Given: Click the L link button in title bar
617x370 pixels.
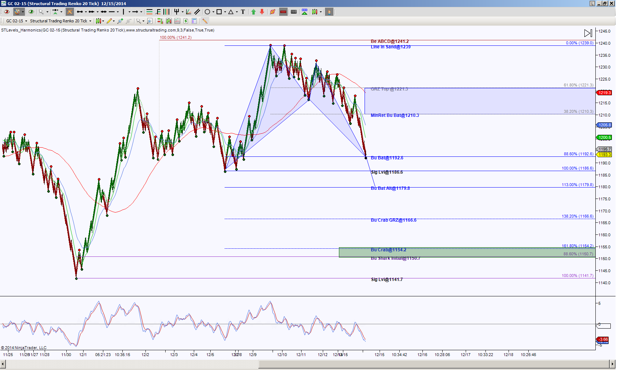Looking at the screenshot, I should coord(592,3).
